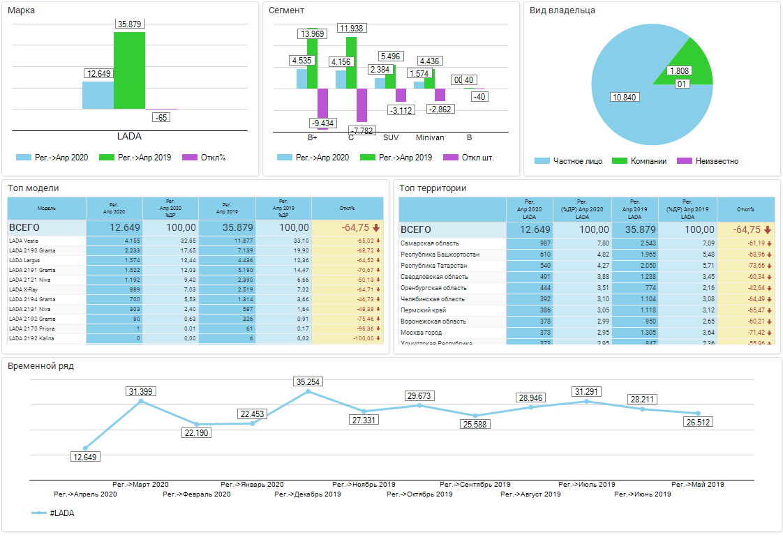This screenshot has width=783, height=553.
Task: Click the Вид владельца panel title
Action: pos(562,10)
